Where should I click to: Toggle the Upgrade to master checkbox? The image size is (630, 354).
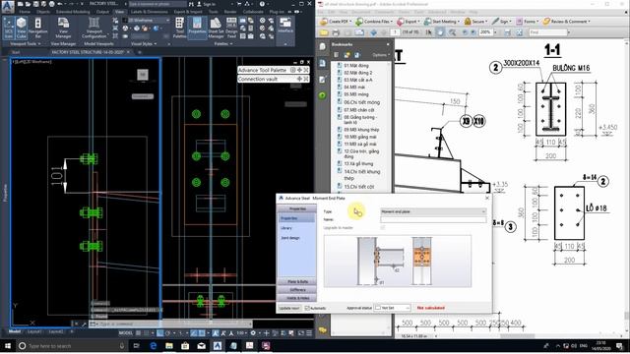(383, 227)
